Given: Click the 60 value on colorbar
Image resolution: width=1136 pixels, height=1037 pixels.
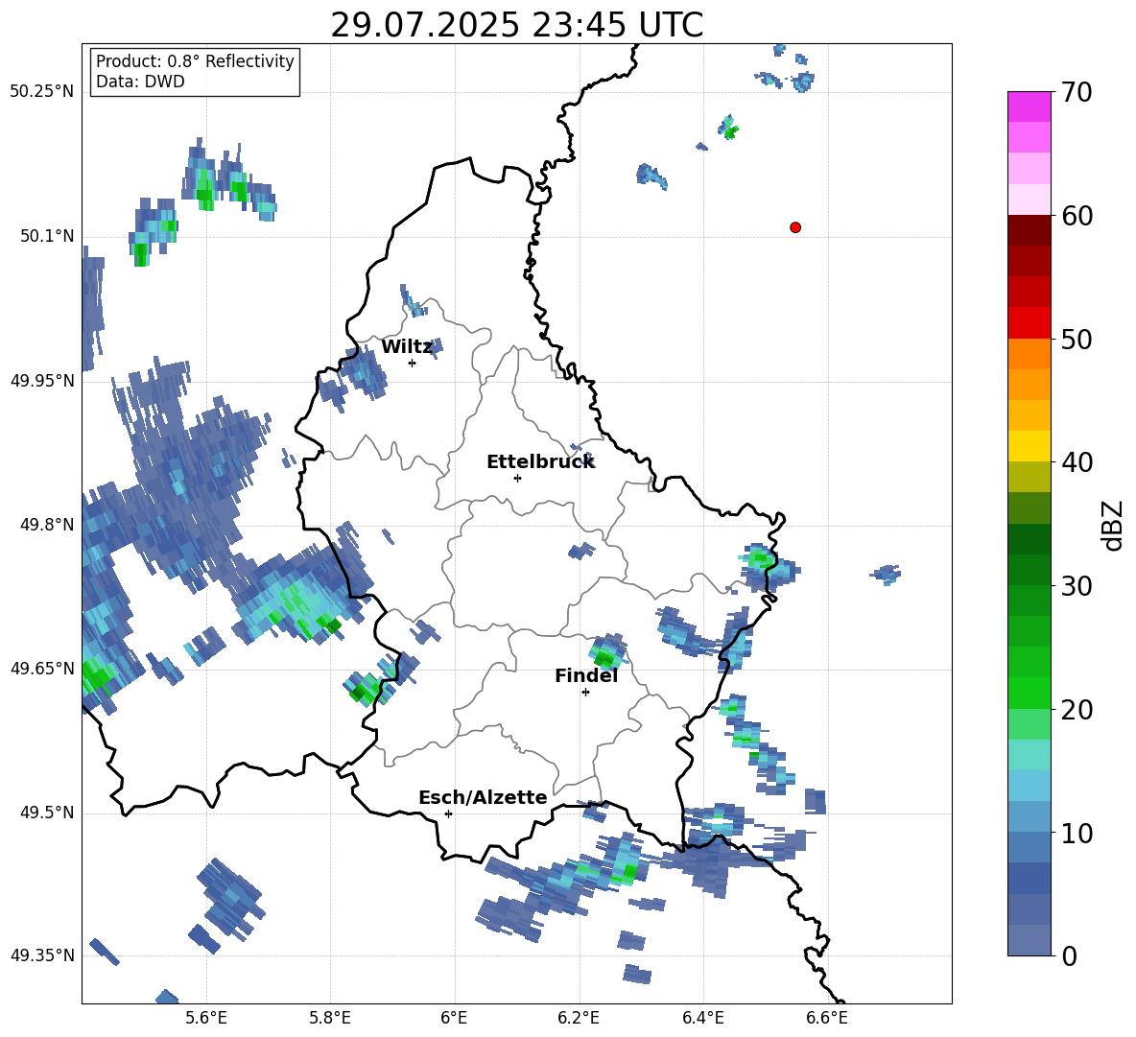Looking at the screenshot, I should click(1077, 216).
